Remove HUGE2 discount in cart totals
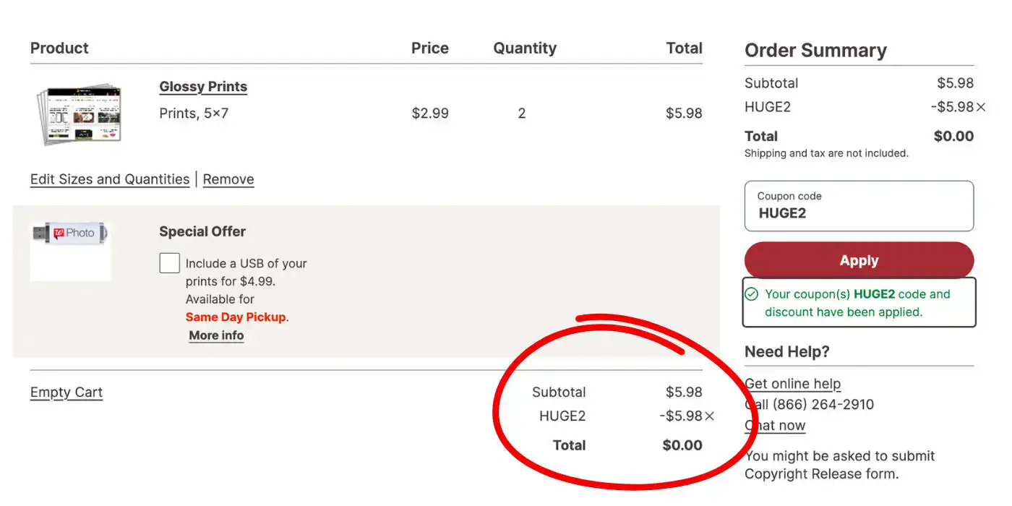 point(709,416)
